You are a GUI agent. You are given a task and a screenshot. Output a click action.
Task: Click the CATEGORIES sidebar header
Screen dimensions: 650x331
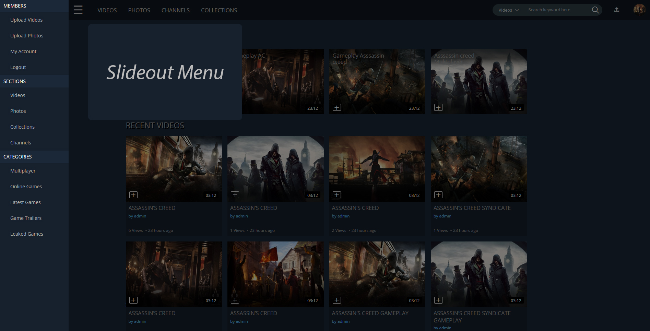click(34, 157)
